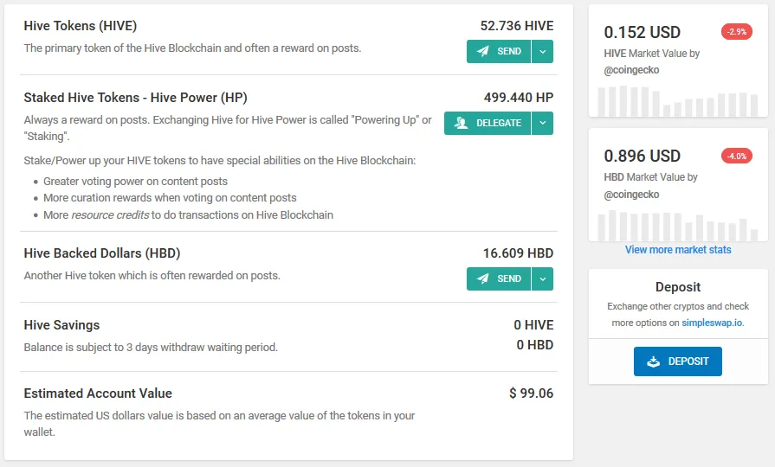Click the 52.736 HIVE balance

(x=516, y=26)
